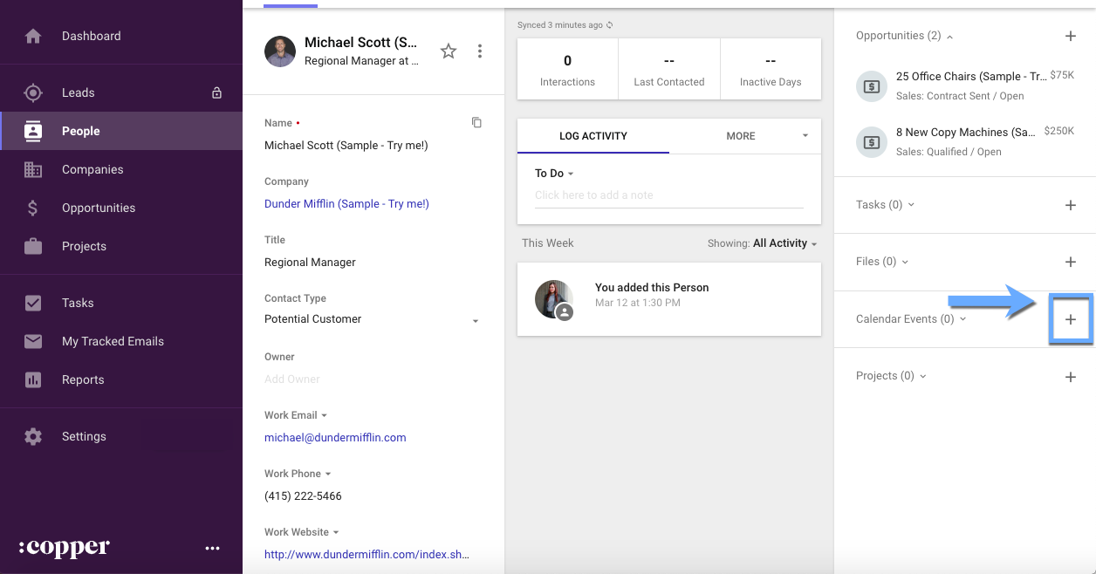The image size is (1096, 574).
Task: Copy the Name field value
Action: (476, 123)
